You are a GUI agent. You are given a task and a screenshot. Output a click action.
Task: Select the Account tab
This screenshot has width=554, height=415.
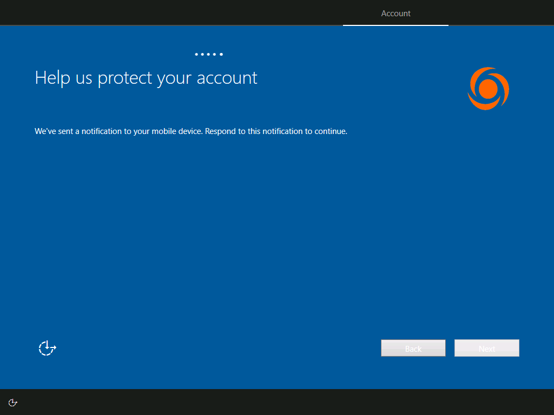click(395, 14)
